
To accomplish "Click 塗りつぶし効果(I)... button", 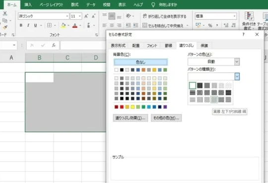I will tap(131, 118).
